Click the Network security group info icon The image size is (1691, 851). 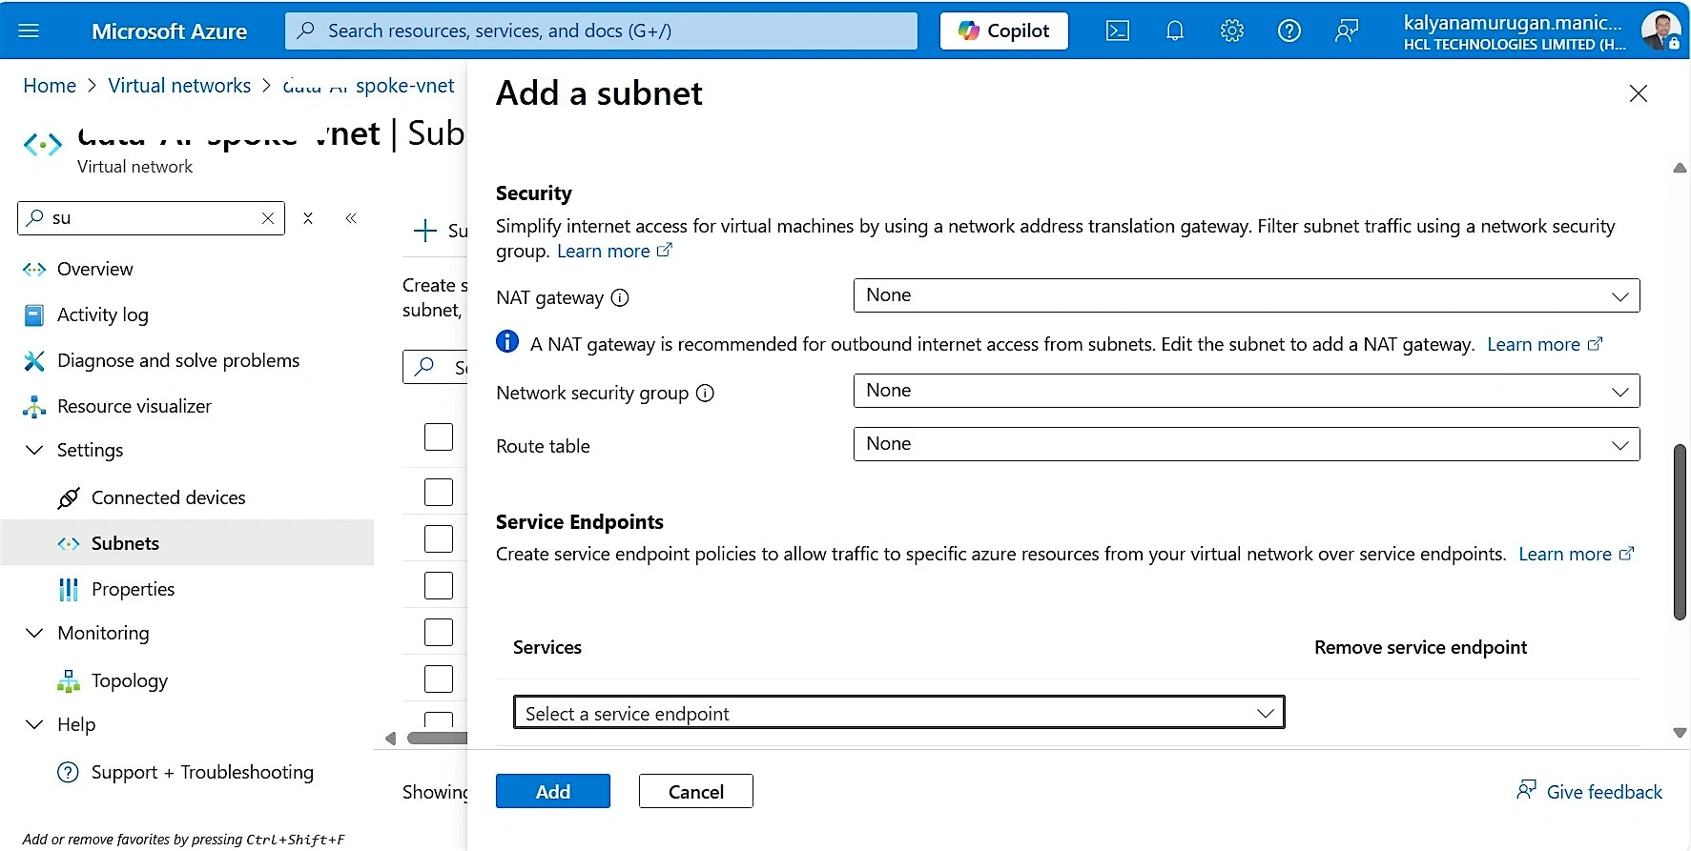click(705, 394)
